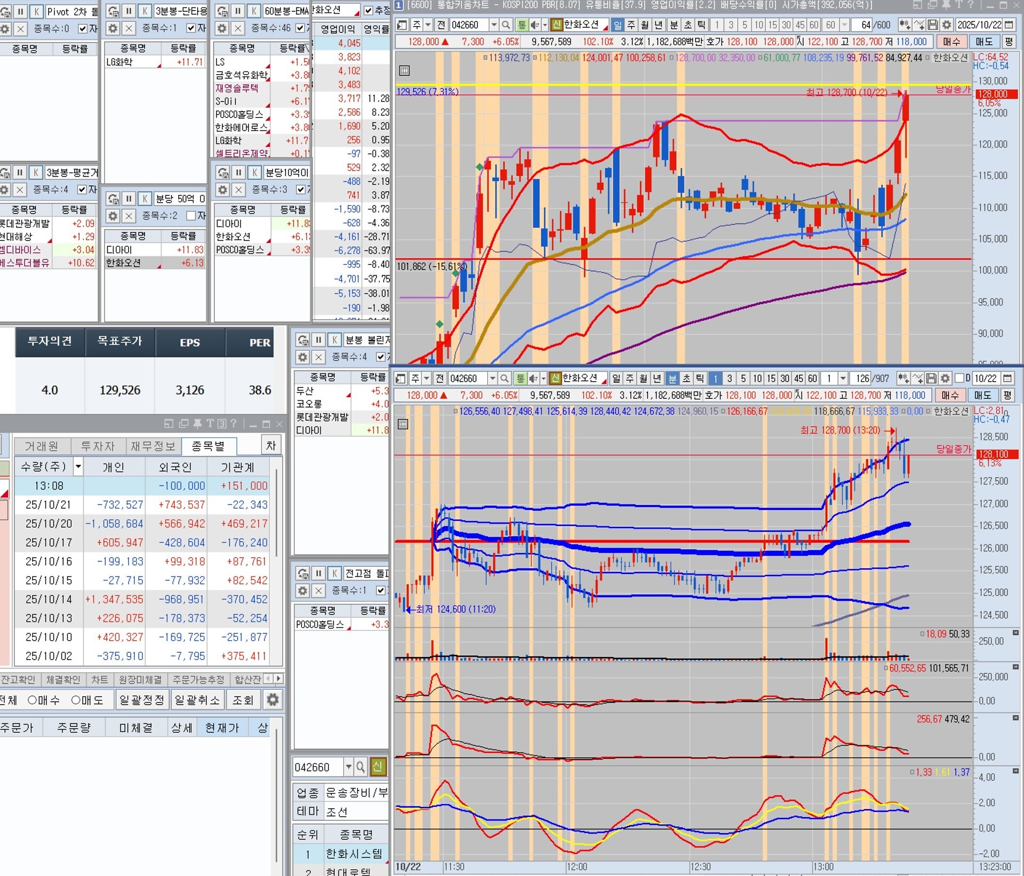The height and width of the screenshot is (876, 1024).
Task: Click green 신 button next to 042660 field
Action: 378,767
